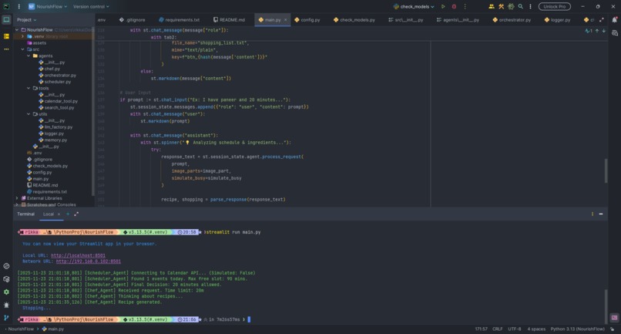
Task: Open terminal options vertical dots
Action: [x=592, y=214]
